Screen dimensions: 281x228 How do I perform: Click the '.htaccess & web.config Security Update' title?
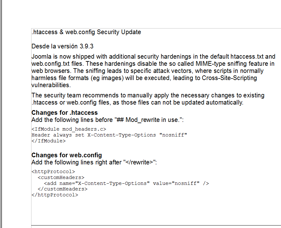coord(86,32)
